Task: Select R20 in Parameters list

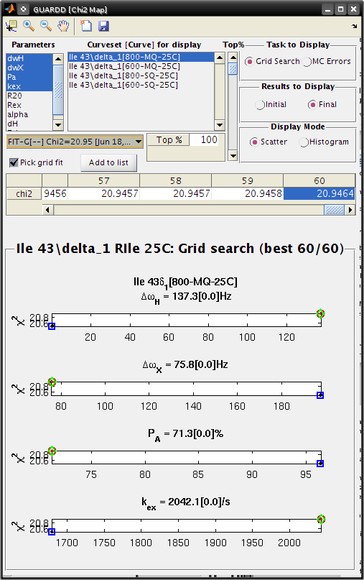Action: point(29,96)
